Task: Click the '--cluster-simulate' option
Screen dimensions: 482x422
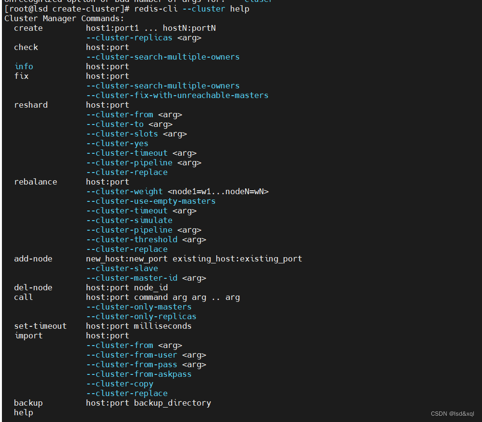Action: [x=129, y=221]
